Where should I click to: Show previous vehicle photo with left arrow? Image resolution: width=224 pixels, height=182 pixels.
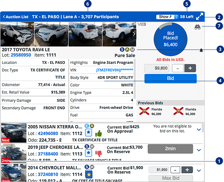(x=4, y=34)
